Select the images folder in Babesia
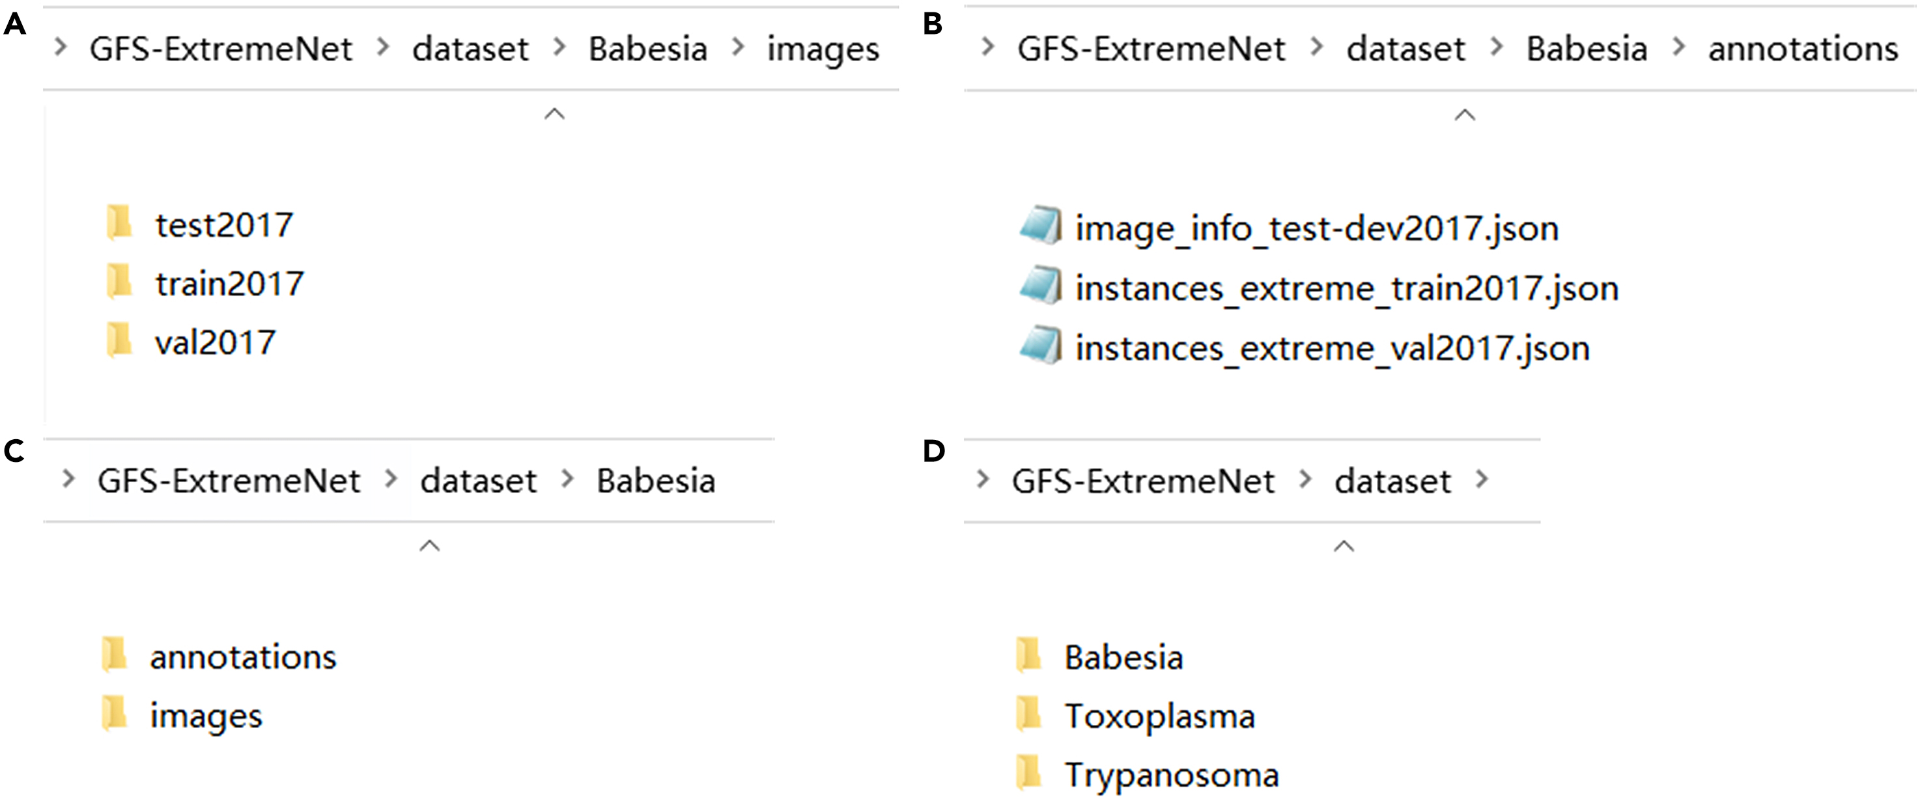Screen dimensions: 1920x799 [206, 716]
